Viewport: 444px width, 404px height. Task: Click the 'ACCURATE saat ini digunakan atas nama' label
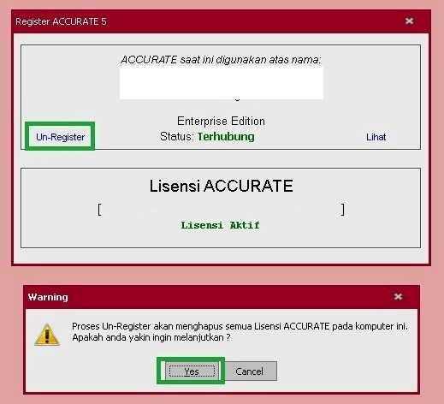[x=221, y=60]
